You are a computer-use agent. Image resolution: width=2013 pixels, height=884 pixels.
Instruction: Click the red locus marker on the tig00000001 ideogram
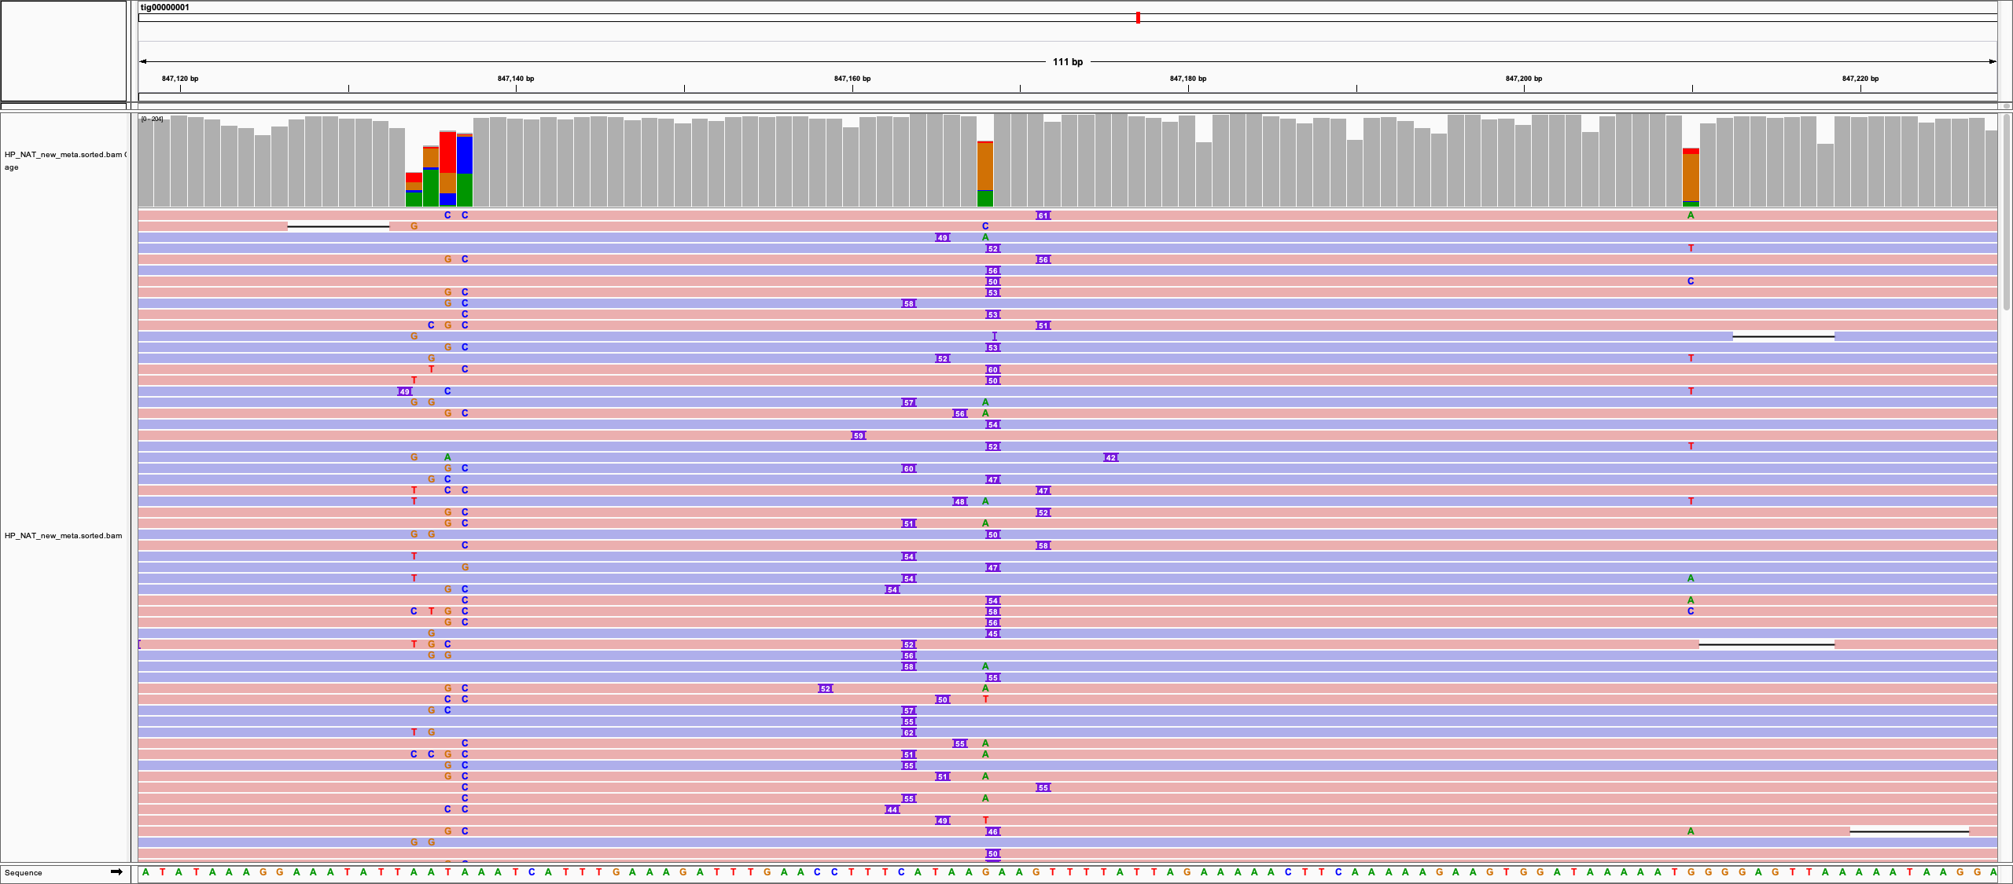[x=1138, y=17]
